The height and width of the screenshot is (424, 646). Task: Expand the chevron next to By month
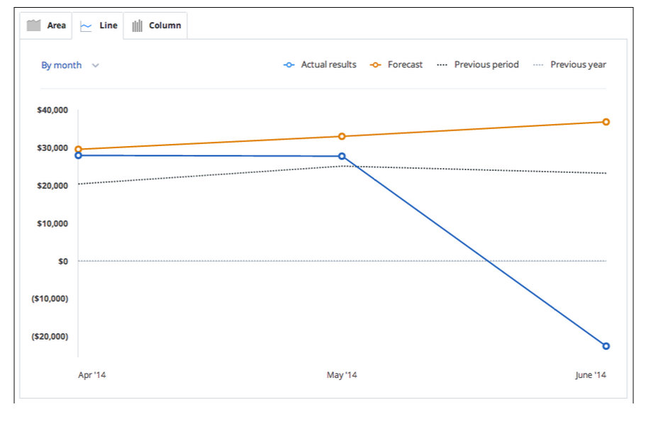(x=95, y=65)
